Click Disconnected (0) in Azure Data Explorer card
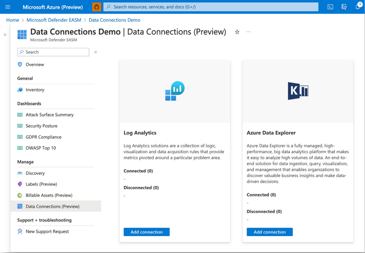365x253 pixels. (x=264, y=212)
